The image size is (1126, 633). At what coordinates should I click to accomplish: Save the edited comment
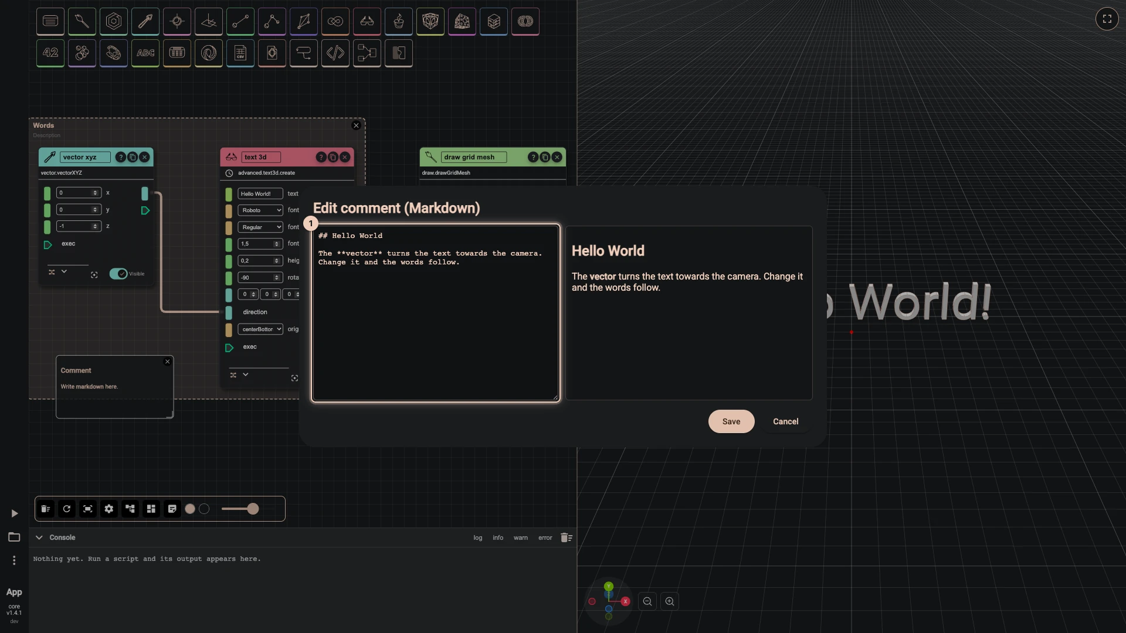(x=731, y=421)
